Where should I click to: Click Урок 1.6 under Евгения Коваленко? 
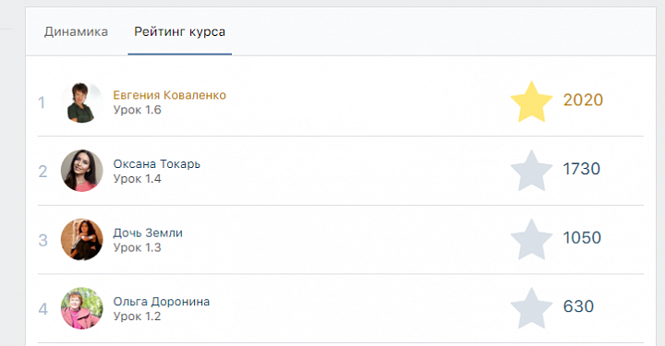pyautogui.click(x=137, y=110)
